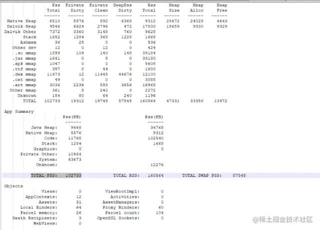Select the "TOTAL RSS:" label
Image resolution: width=320 pixels, height=230 pixels.
(x=126, y=175)
